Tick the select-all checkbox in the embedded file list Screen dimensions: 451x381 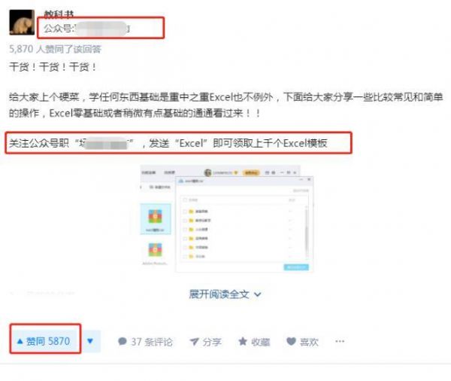pos(185,200)
